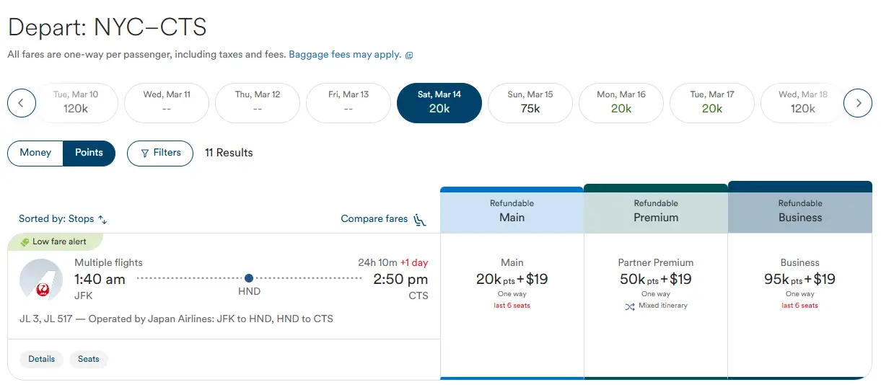Image resolution: width=881 pixels, height=387 pixels.
Task: Choose the Business 95k pts fare
Action: click(799, 280)
